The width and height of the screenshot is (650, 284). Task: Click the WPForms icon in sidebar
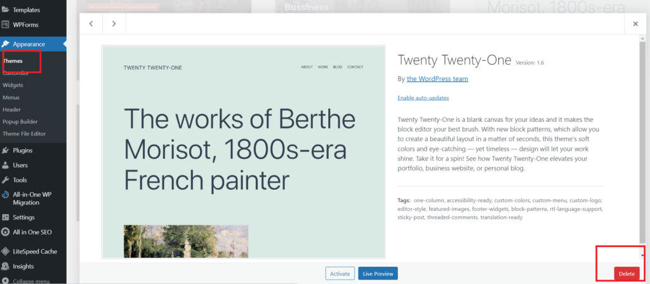(x=5, y=25)
